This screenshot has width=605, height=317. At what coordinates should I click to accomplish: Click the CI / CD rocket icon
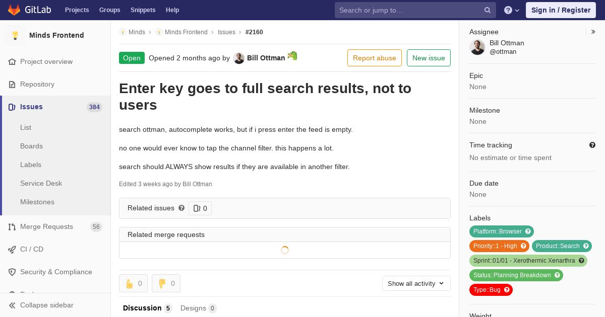(12, 250)
